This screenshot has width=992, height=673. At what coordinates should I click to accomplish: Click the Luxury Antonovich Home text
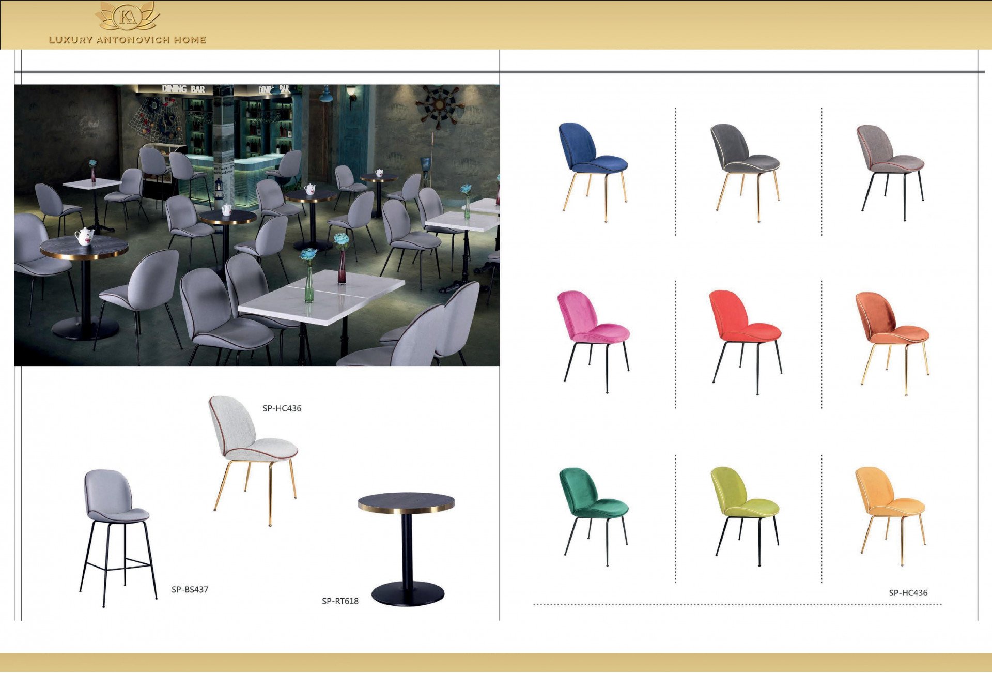(x=128, y=40)
